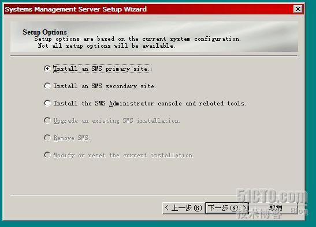This screenshot has height=227, width=316.
Task: Choose the Remove SMS radio button
Action: click(x=47, y=138)
